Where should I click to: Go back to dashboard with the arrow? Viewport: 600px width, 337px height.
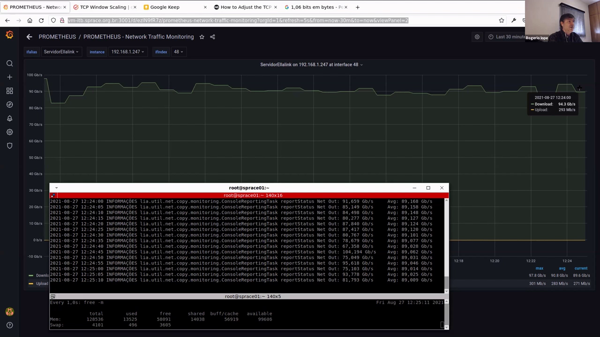point(29,37)
